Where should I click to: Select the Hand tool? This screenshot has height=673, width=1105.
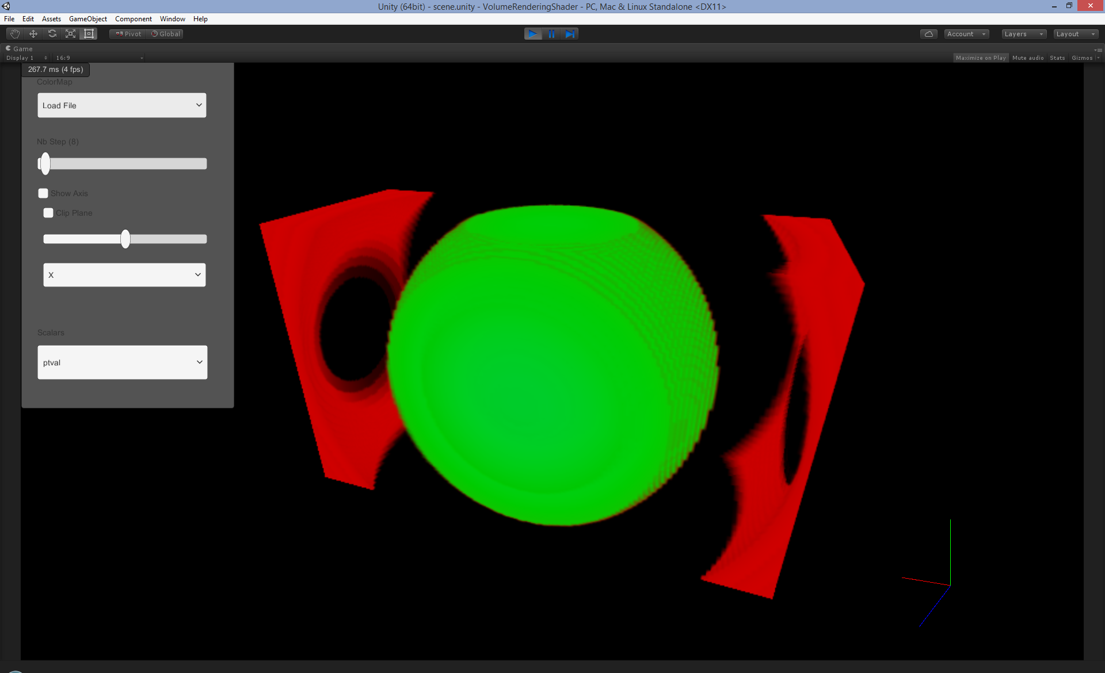point(15,34)
